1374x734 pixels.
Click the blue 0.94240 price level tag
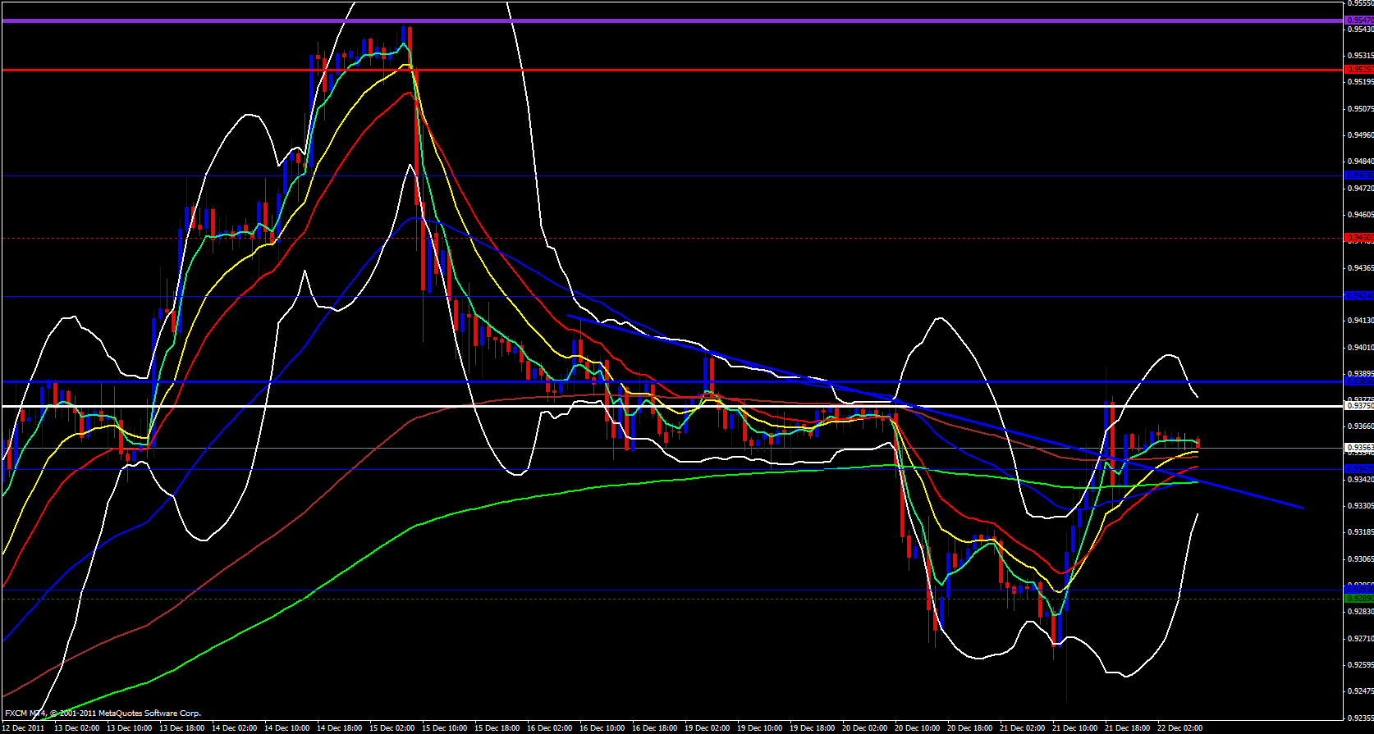coord(1358,295)
